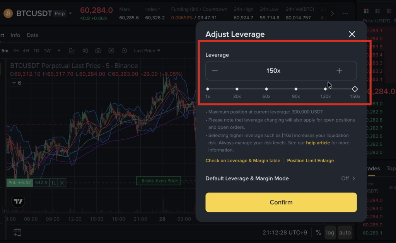Open the Last Price dropdown
Viewport: 396px width, 243px height.
(147, 51)
